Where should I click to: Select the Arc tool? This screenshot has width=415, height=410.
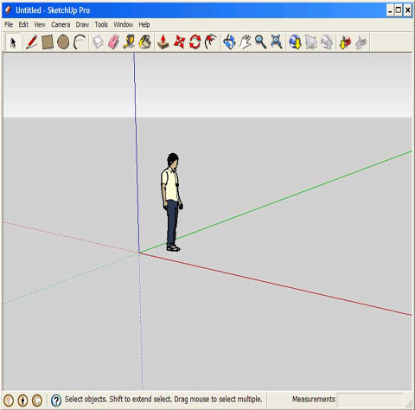coord(80,42)
